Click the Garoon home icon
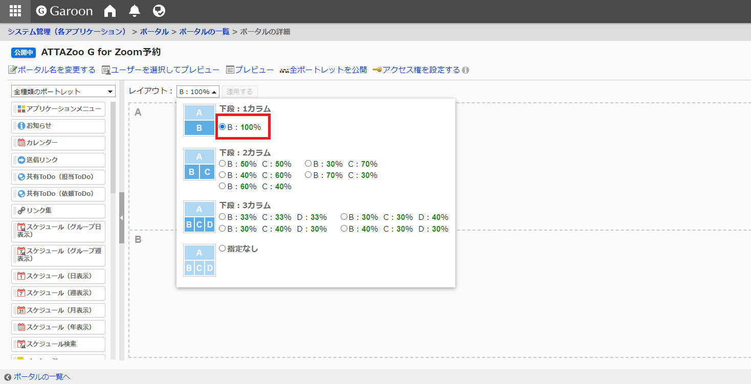 point(110,11)
